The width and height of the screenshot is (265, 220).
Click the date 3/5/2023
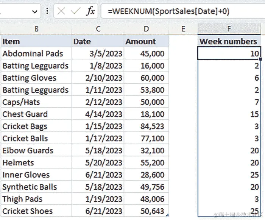pyautogui.click(x=98, y=53)
